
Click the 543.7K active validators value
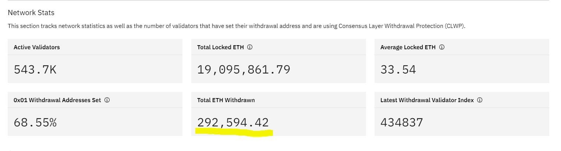coord(35,69)
